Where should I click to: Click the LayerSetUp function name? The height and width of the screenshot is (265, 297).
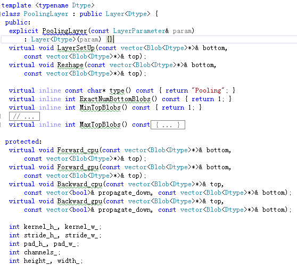76,48
